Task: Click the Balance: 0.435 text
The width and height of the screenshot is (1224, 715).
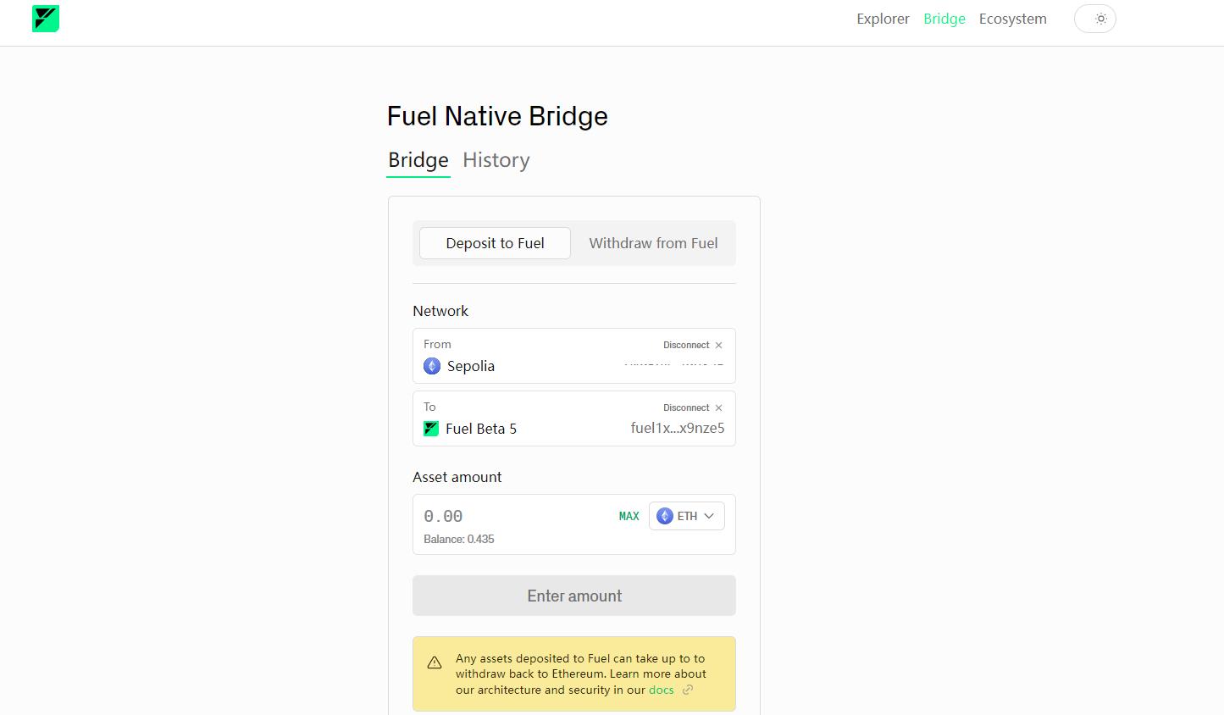Action: point(459,539)
